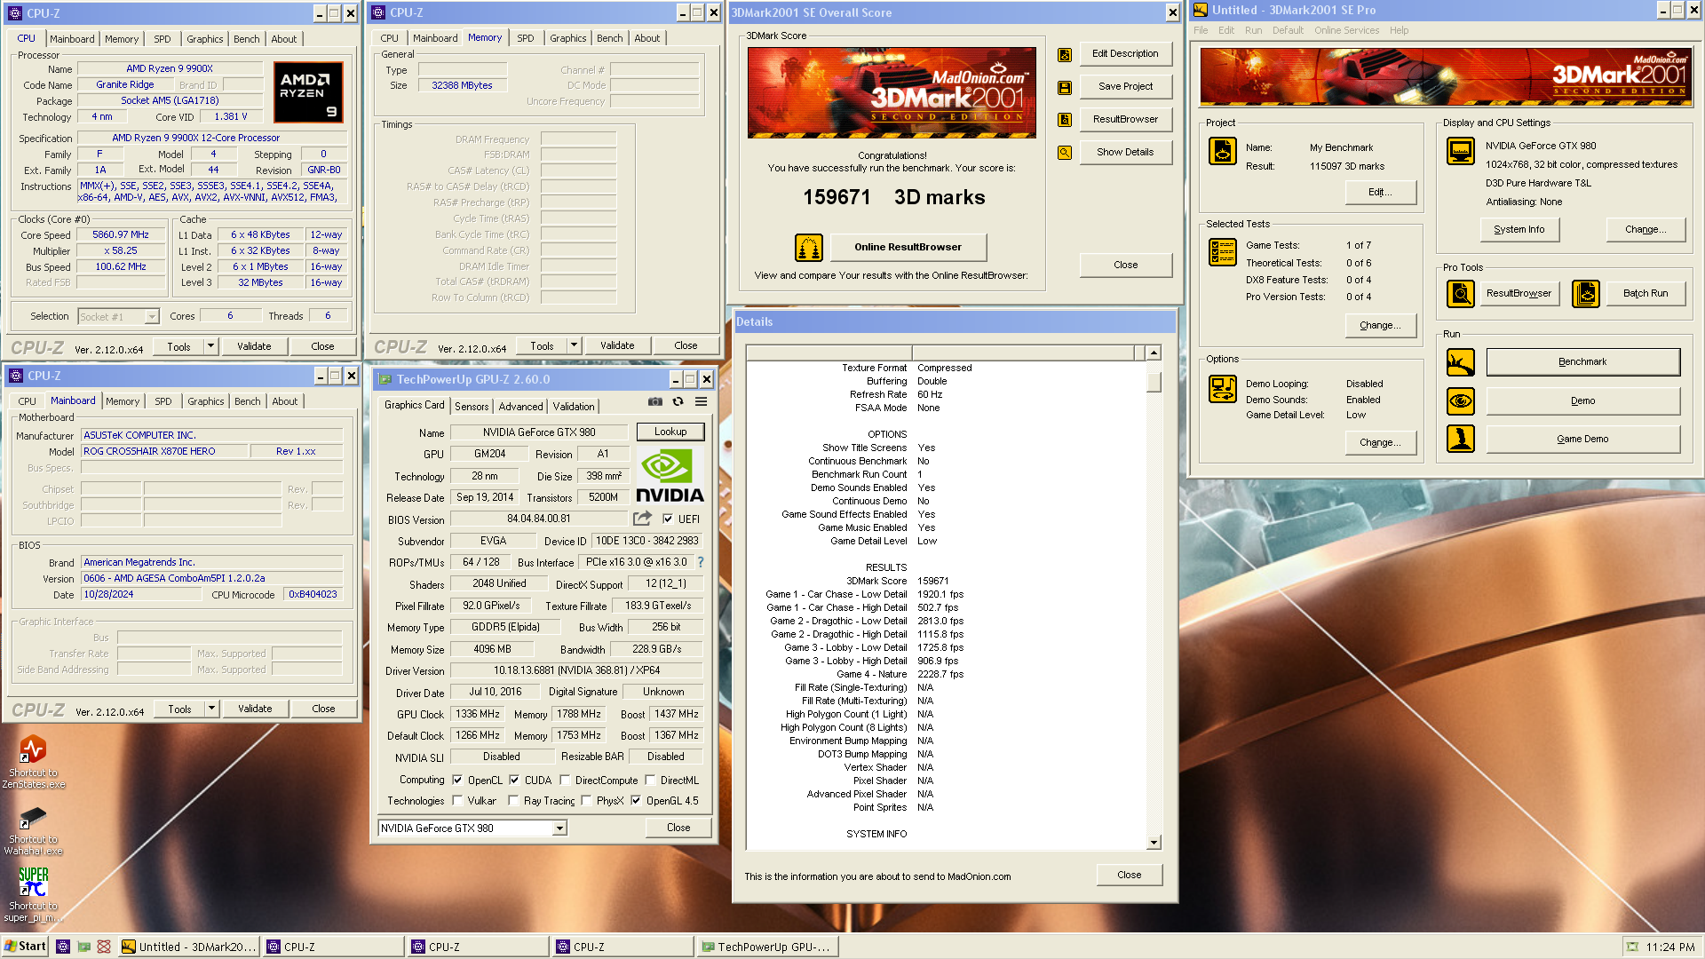Click the Details scrollbar thumb

click(x=1154, y=382)
